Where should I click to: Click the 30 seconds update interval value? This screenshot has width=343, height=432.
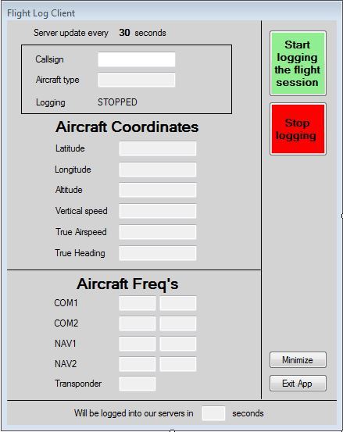pyautogui.click(x=124, y=33)
